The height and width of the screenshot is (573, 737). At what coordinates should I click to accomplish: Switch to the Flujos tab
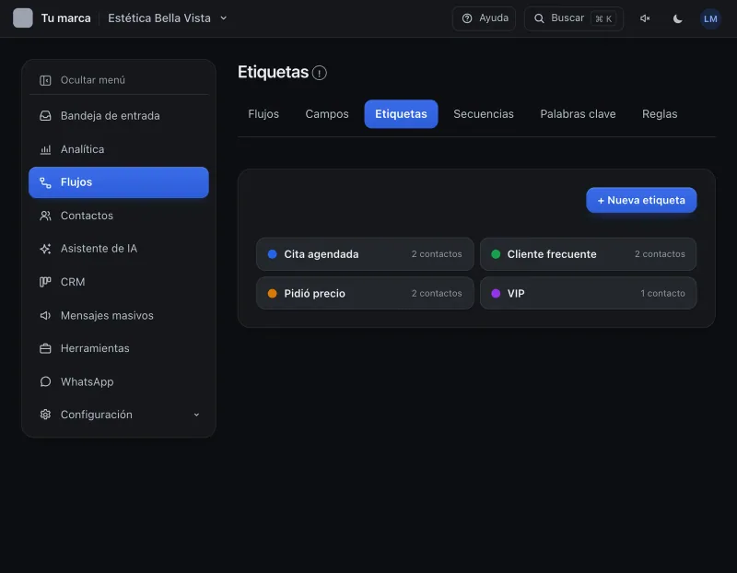point(263,114)
